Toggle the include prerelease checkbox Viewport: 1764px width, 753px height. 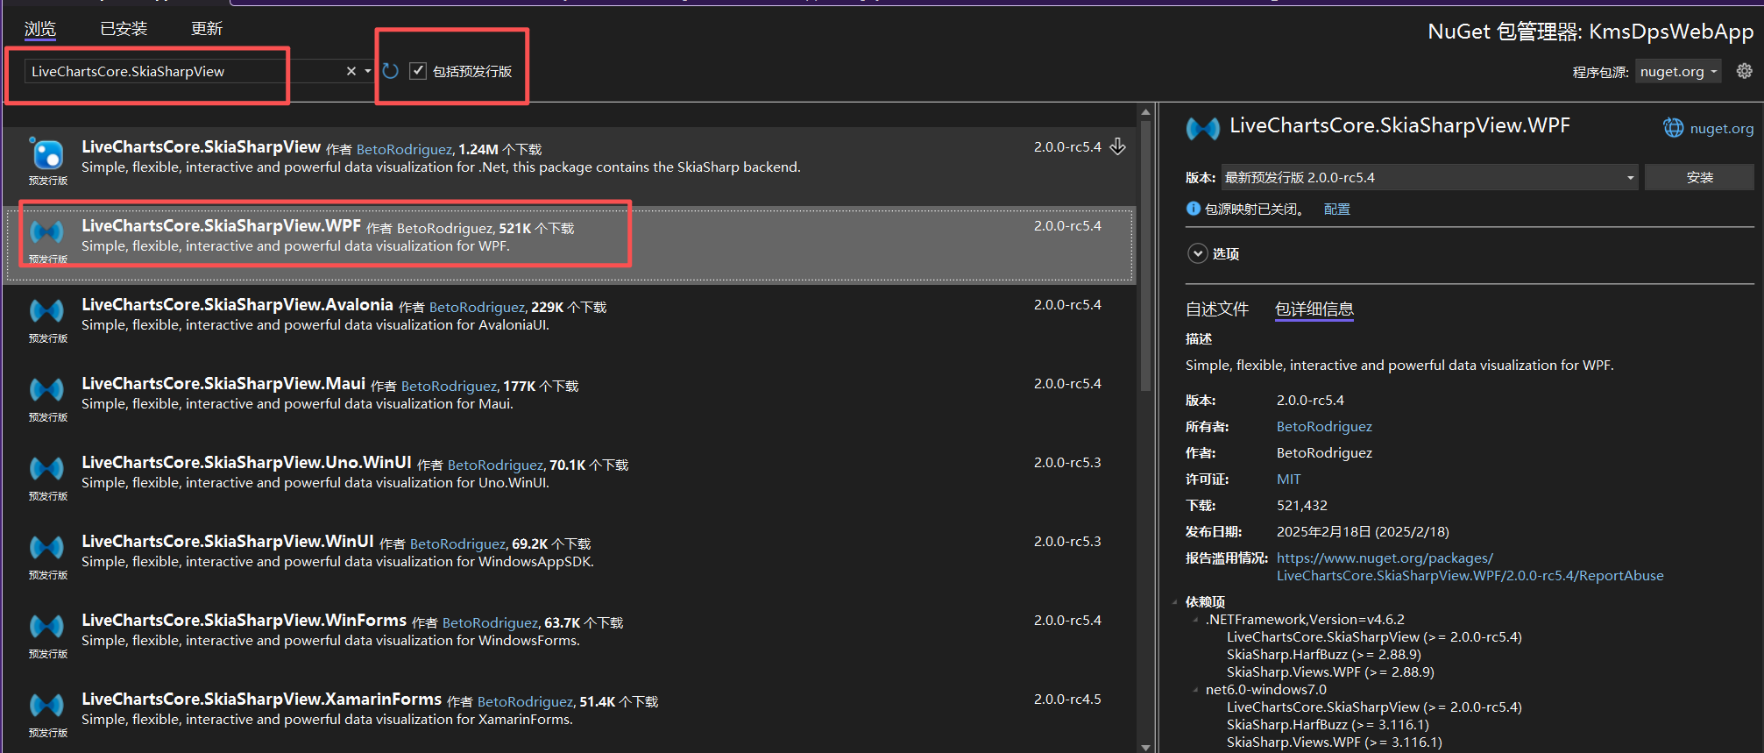(418, 71)
